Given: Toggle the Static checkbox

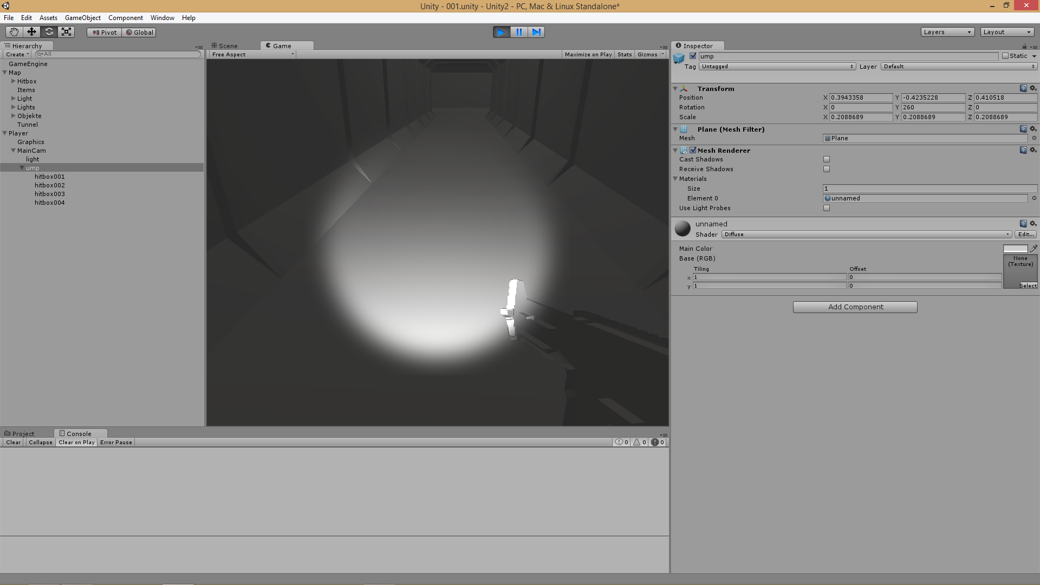Looking at the screenshot, I should [x=1005, y=56].
